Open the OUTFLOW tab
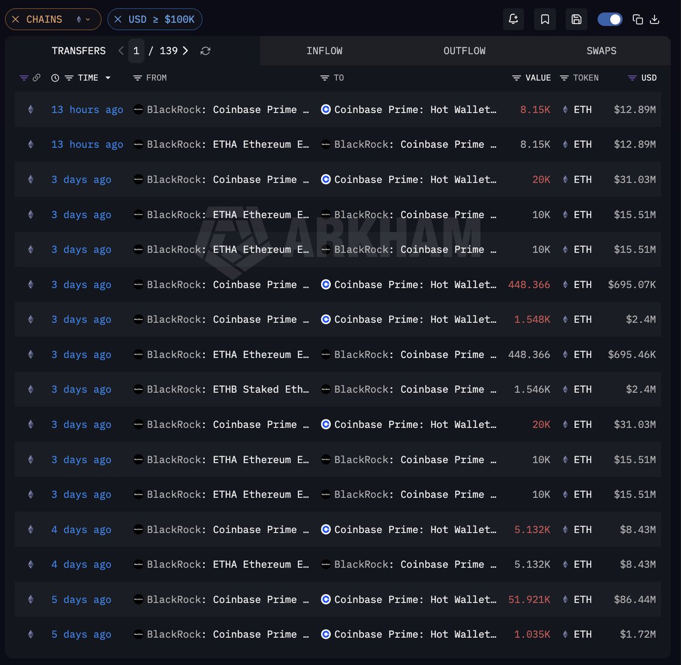 pos(464,50)
